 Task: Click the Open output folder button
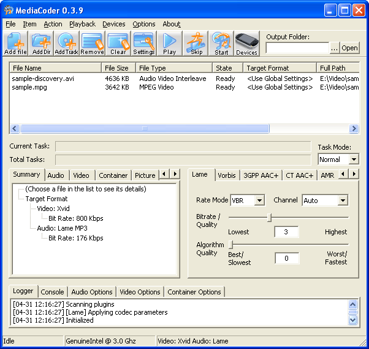point(349,48)
